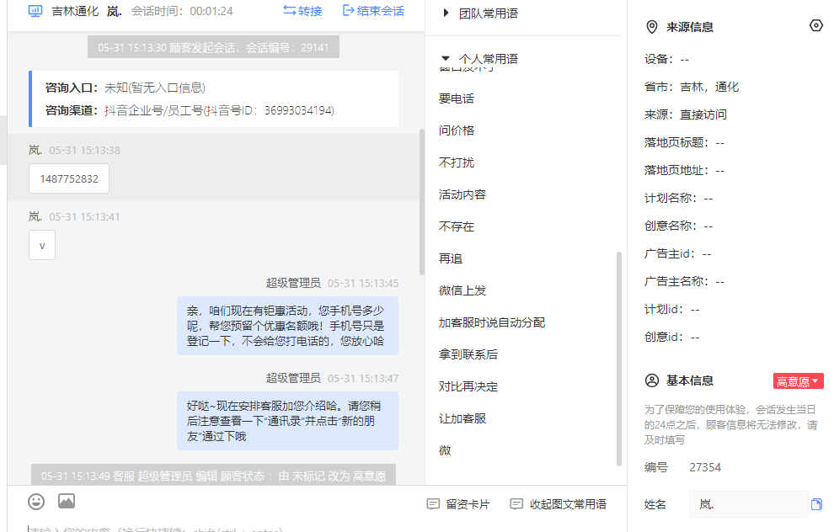Select the 要电话 quick phrase
Image resolution: width=834 pixels, height=532 pixels.
pos(457,98)
